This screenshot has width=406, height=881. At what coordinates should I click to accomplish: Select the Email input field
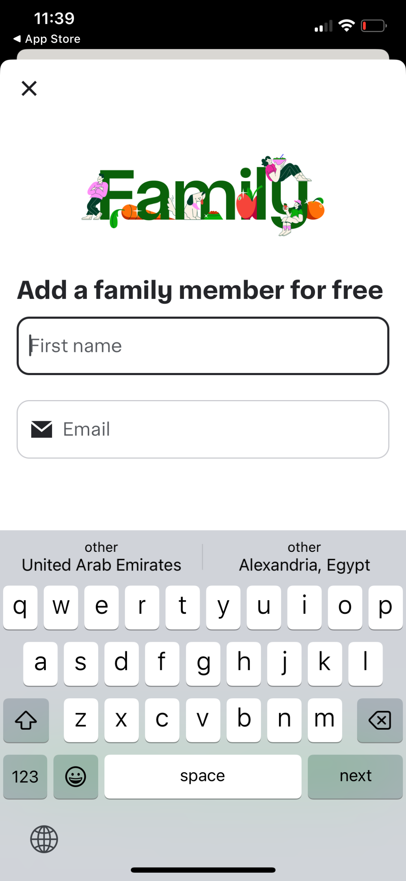point(220,429)
